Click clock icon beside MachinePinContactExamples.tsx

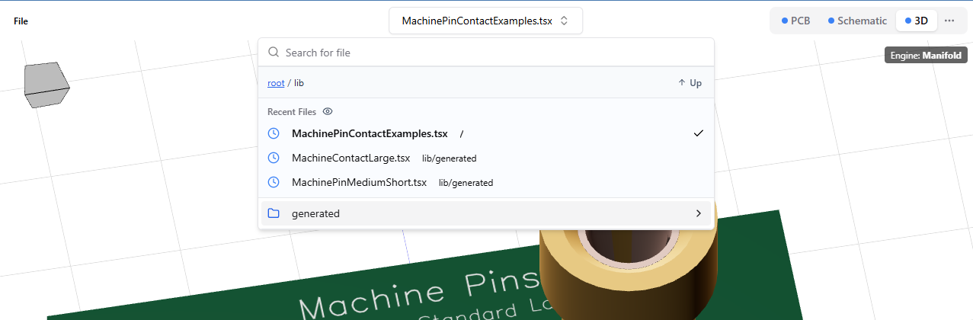[274, 133]
